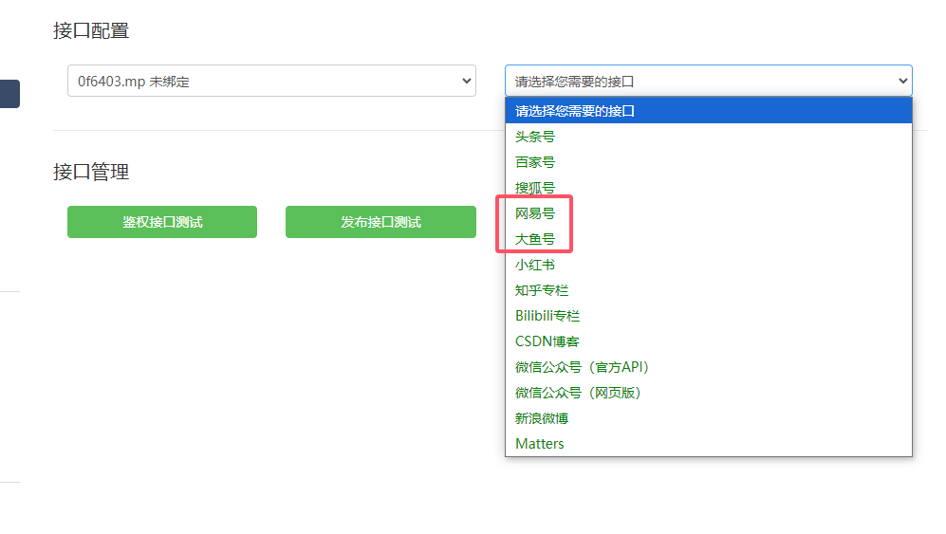946x534 pixels.
Task: Select the dark highlighted sidebar item
Action: pos(9,94)
